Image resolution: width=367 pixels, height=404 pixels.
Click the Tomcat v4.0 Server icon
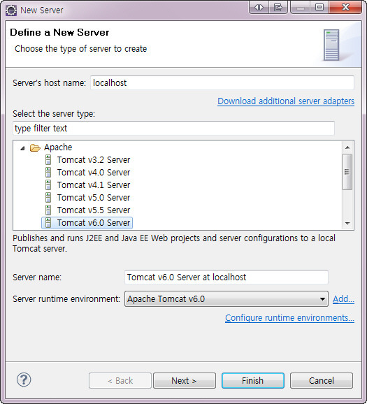[48, 173]
